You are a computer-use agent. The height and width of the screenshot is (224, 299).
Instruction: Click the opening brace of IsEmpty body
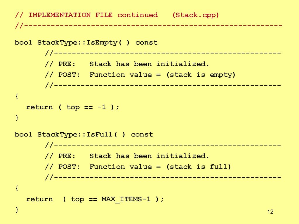coord(17,96)
